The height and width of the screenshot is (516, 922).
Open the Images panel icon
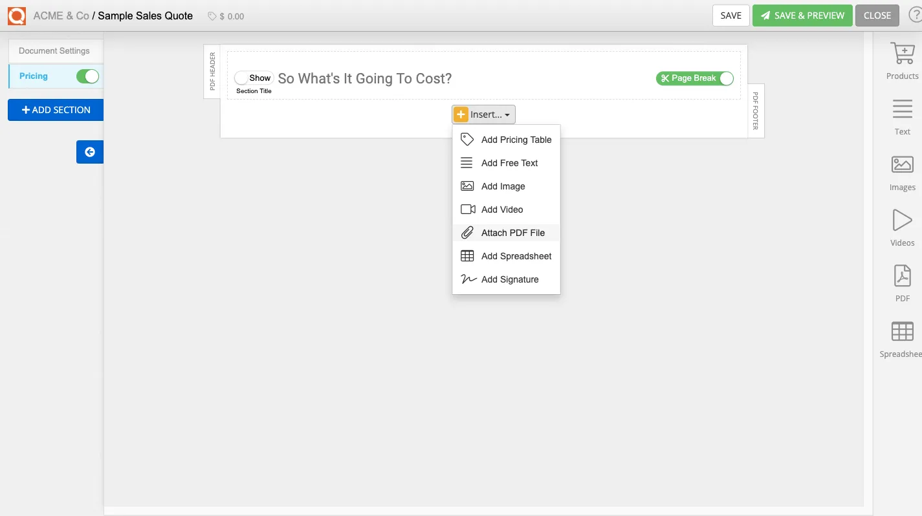pos(902,165)
